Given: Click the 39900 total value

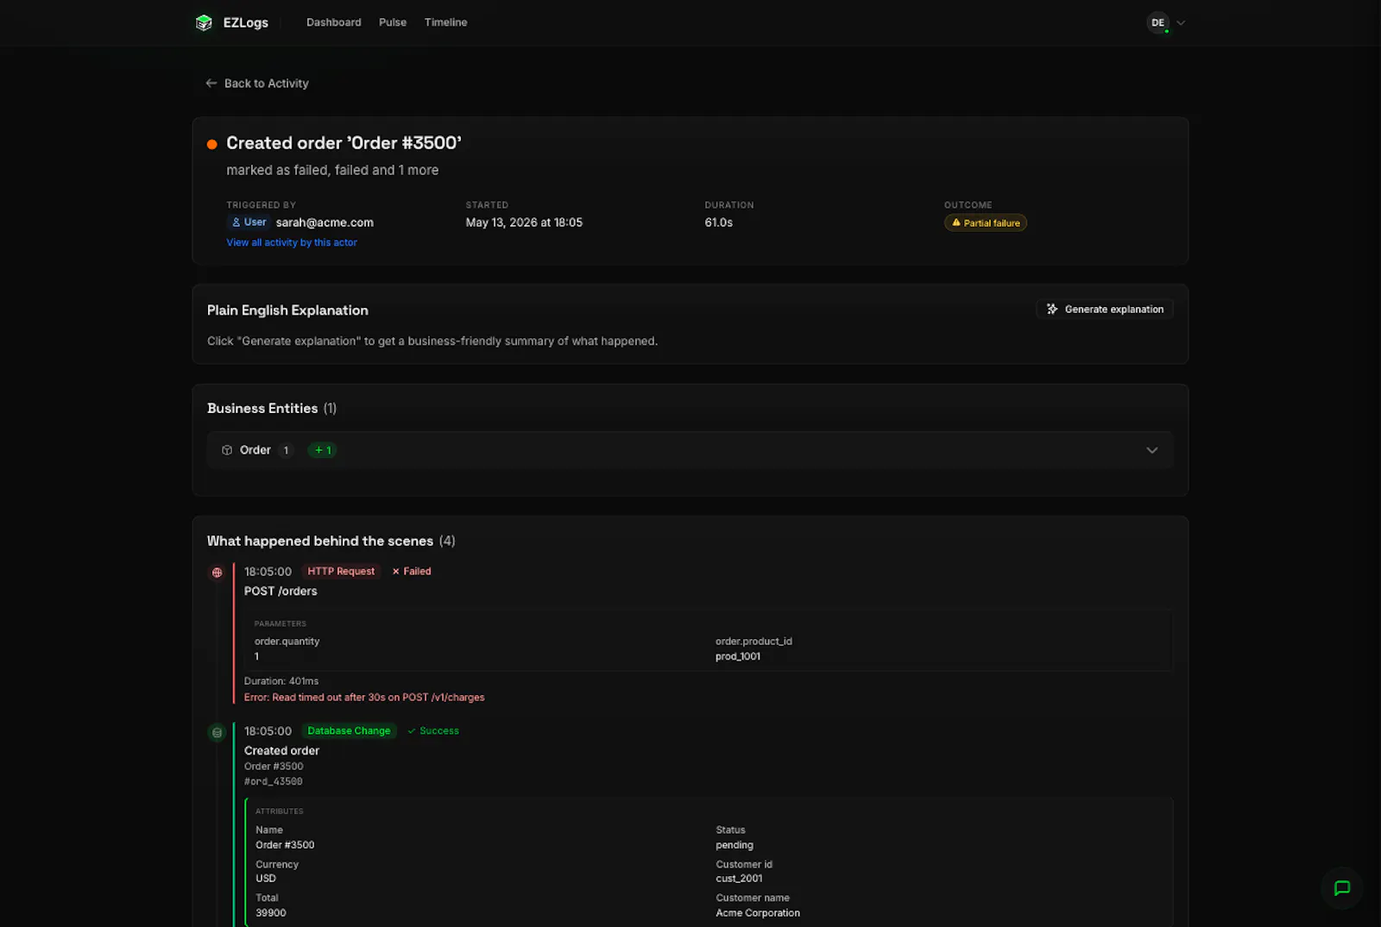Looking at the screenshot, I should pyautogui.click(x=271, y=913).
